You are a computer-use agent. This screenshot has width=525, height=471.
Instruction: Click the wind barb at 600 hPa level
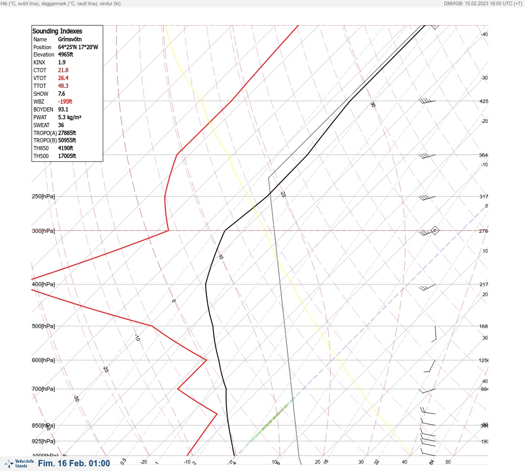430,366
